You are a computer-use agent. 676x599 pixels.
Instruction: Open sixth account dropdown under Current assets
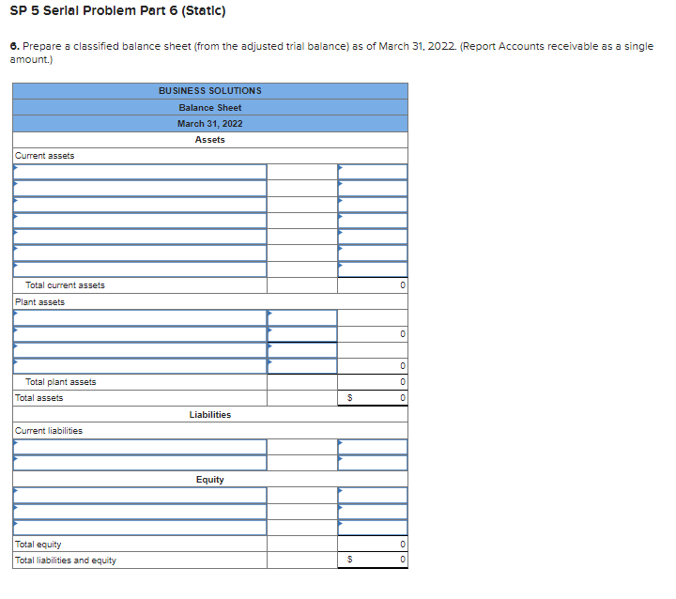tap(140, 253)
